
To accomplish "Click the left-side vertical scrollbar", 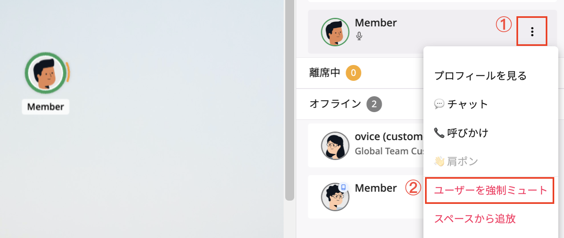I will (289, 102).
